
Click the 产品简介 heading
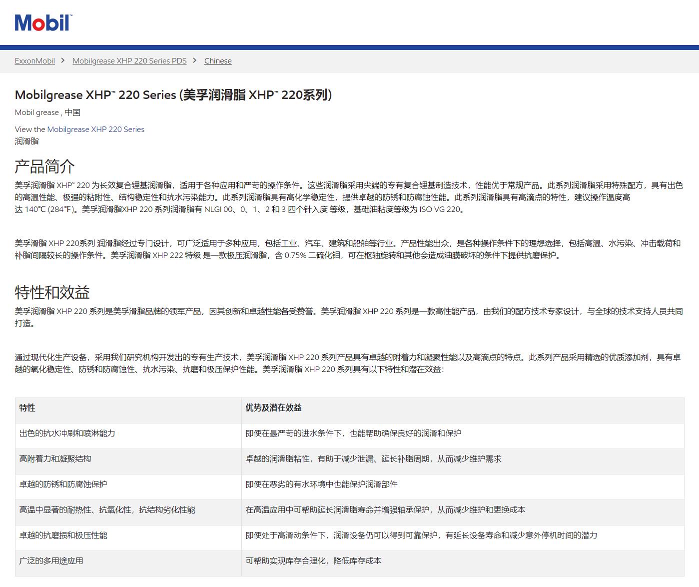[x=45, y=166]
